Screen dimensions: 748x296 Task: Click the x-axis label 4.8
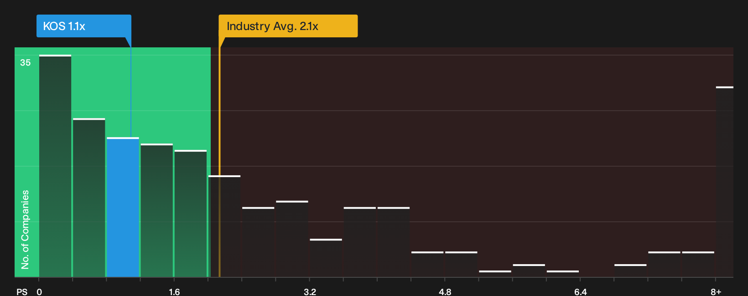[445, 291]
